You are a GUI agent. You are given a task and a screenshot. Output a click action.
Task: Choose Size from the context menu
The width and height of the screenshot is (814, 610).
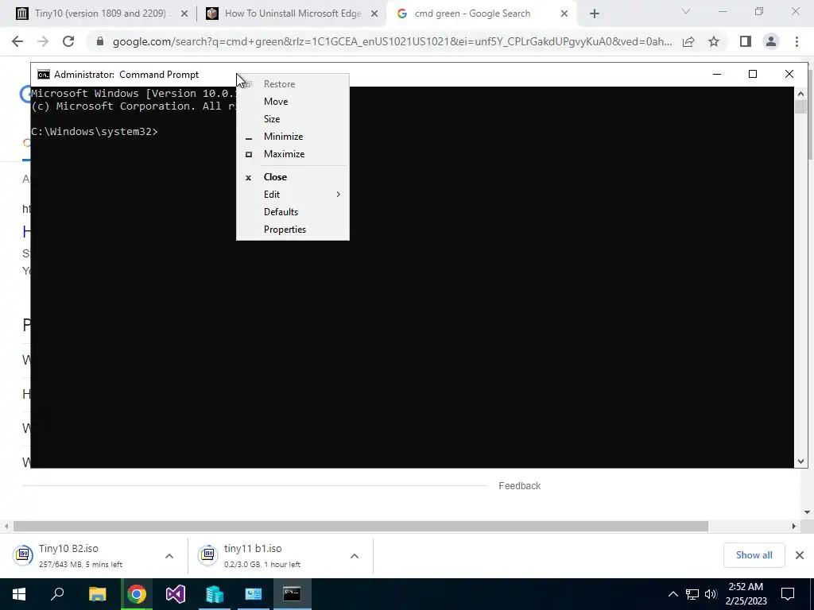click(293, 119)
